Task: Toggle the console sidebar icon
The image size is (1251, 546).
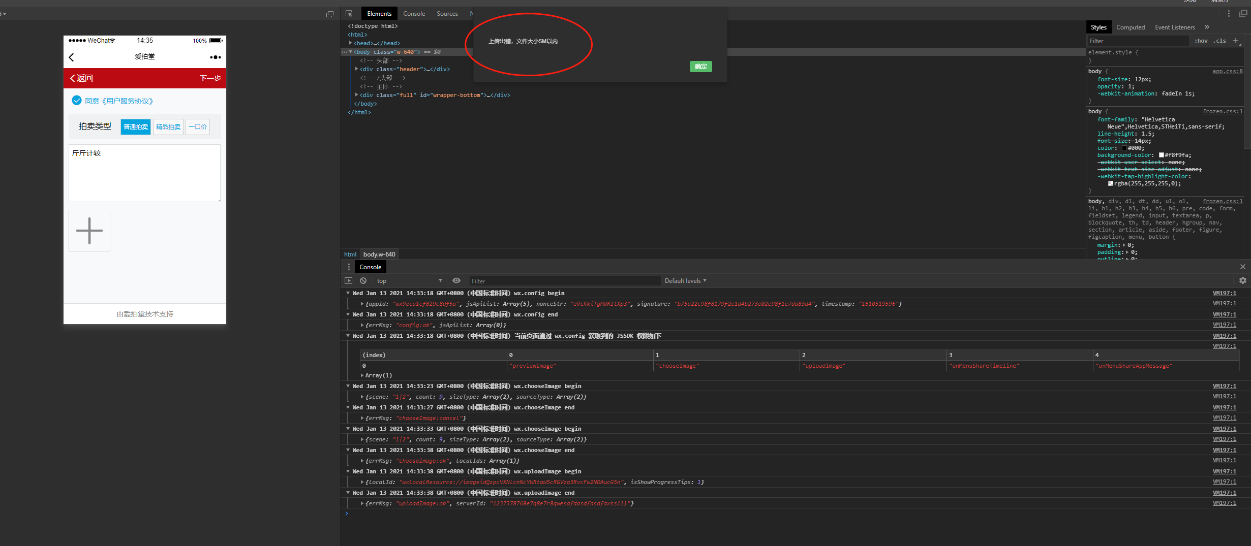Action: (x=349, y=280)
